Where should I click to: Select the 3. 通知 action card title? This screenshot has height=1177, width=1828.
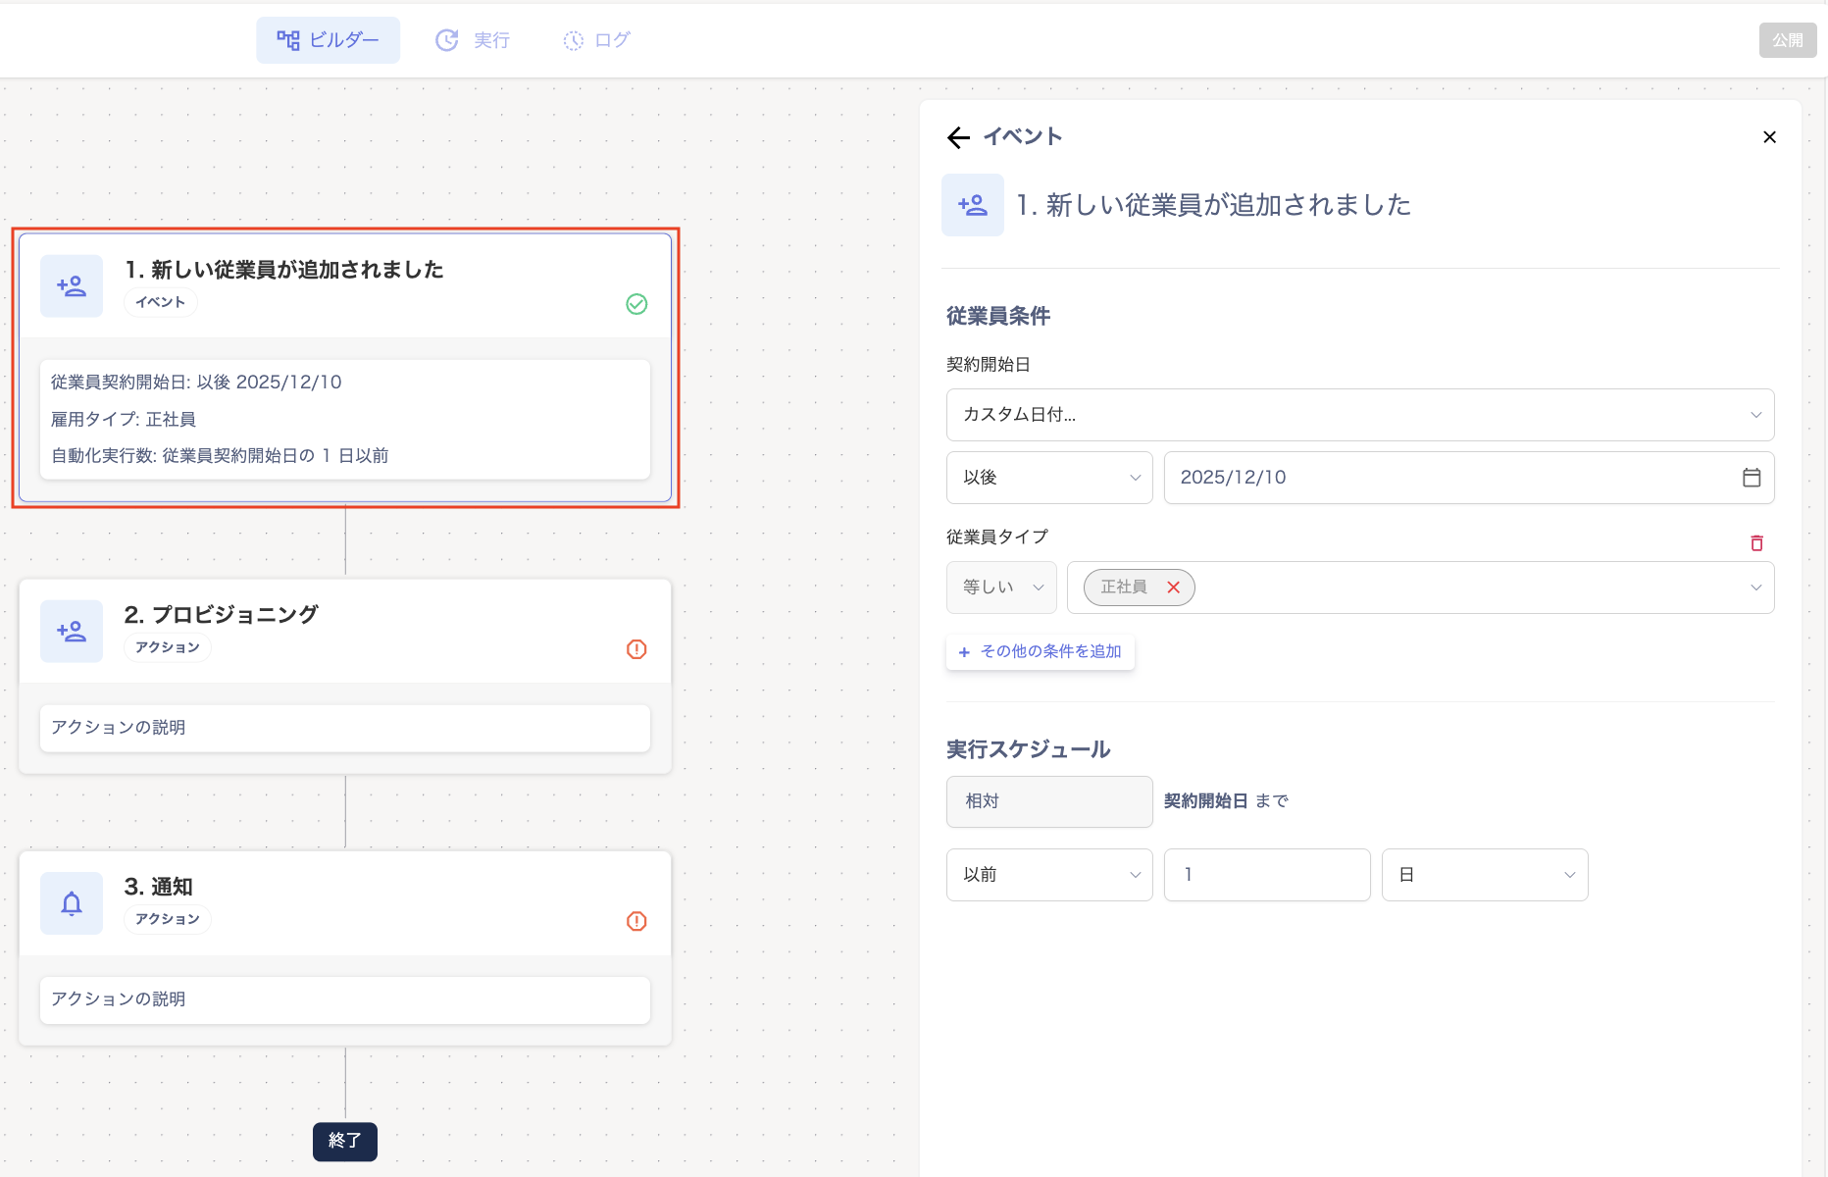[159, 887]
